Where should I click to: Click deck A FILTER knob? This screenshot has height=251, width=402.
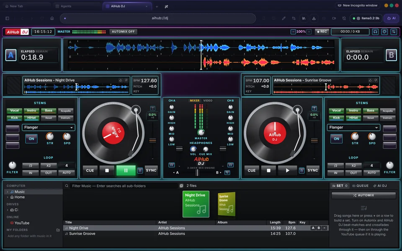tap(12, 165)
